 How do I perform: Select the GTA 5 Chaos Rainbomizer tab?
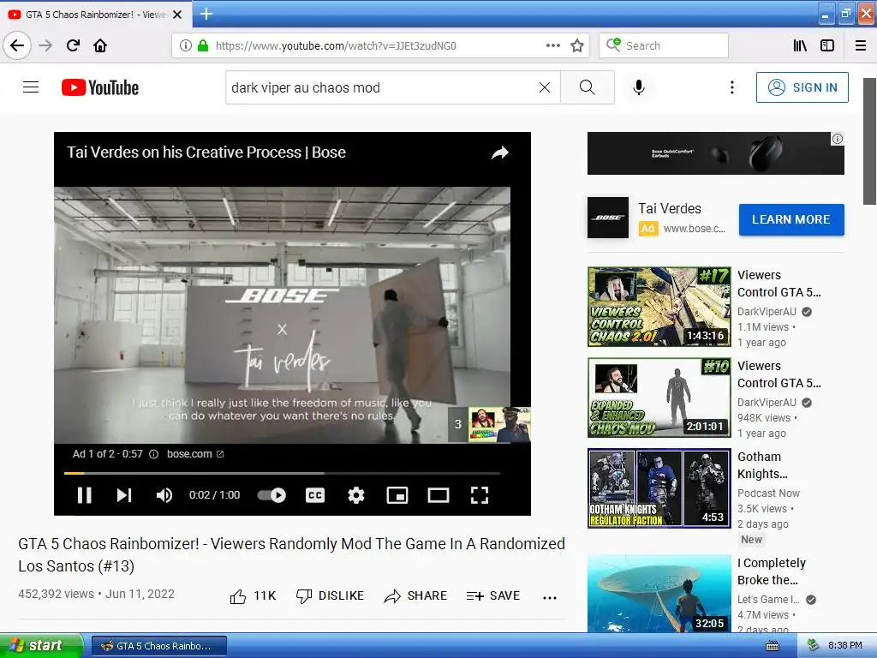(95, 15)
